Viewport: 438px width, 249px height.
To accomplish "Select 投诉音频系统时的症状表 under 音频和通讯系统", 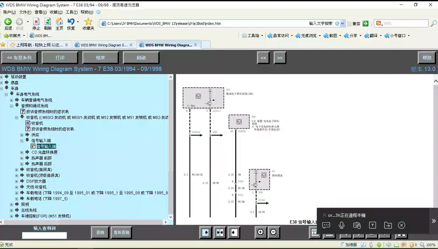I will (47, 112).
